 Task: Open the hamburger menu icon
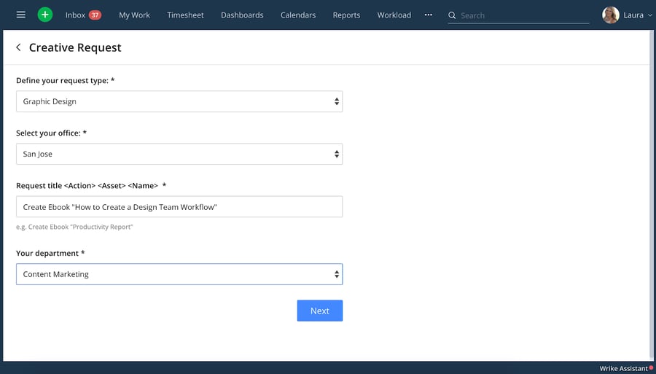20,15
